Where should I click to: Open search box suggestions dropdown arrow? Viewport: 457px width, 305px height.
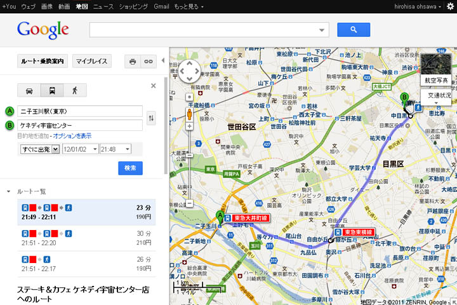[321, 30]
